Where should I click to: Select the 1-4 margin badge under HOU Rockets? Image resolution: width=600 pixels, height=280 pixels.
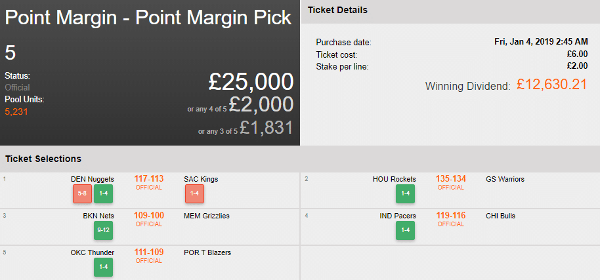(x=405, y=194)
